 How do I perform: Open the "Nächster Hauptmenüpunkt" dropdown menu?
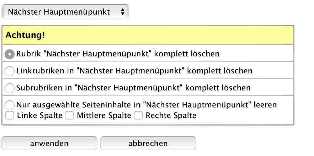(x=64, y=12)
